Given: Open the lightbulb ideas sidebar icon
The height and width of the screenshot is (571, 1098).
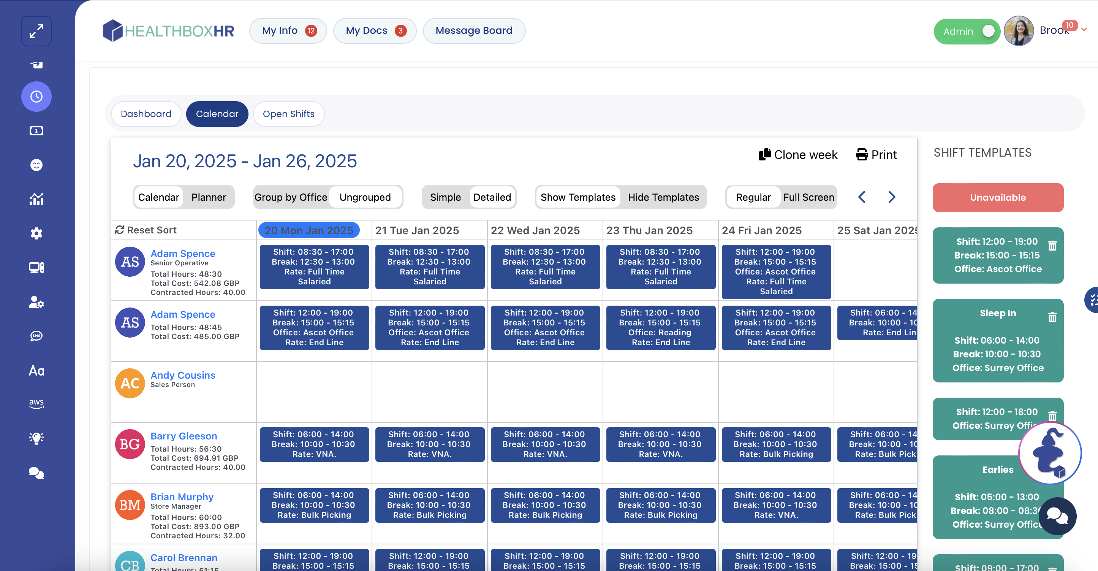Looking at the screenshot, I should [36, 438].
